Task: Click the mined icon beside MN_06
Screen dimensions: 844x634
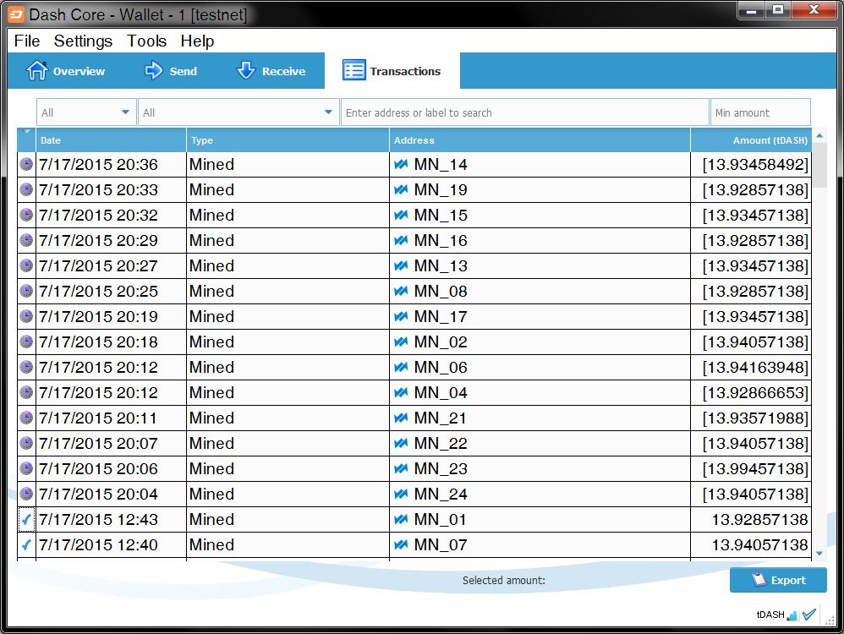Action: coord(401,367)
